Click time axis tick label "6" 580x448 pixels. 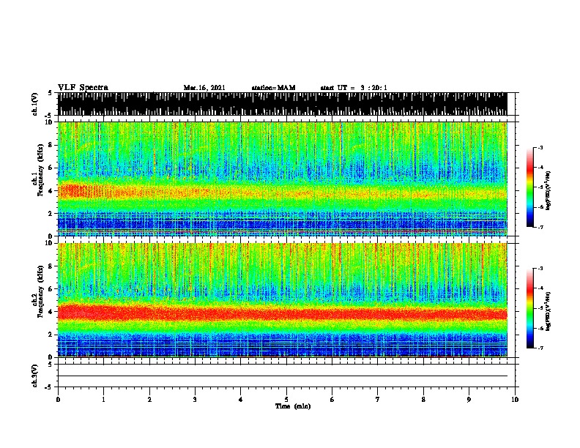pyautogui.click(x=332, y=400)
